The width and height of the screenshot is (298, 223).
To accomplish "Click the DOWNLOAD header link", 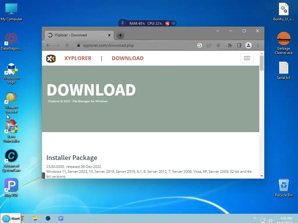I will (127, 58).
